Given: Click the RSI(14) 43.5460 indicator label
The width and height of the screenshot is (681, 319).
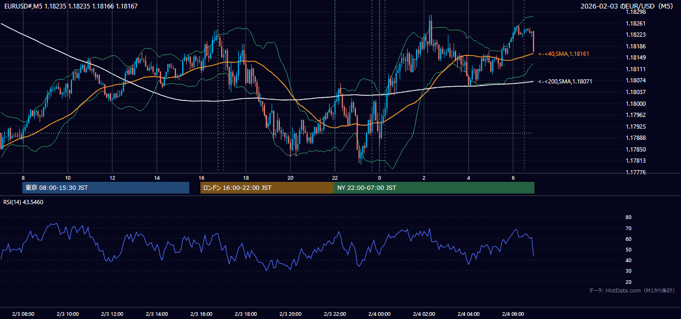Looking at the screenshot, I should click(23, 202).
